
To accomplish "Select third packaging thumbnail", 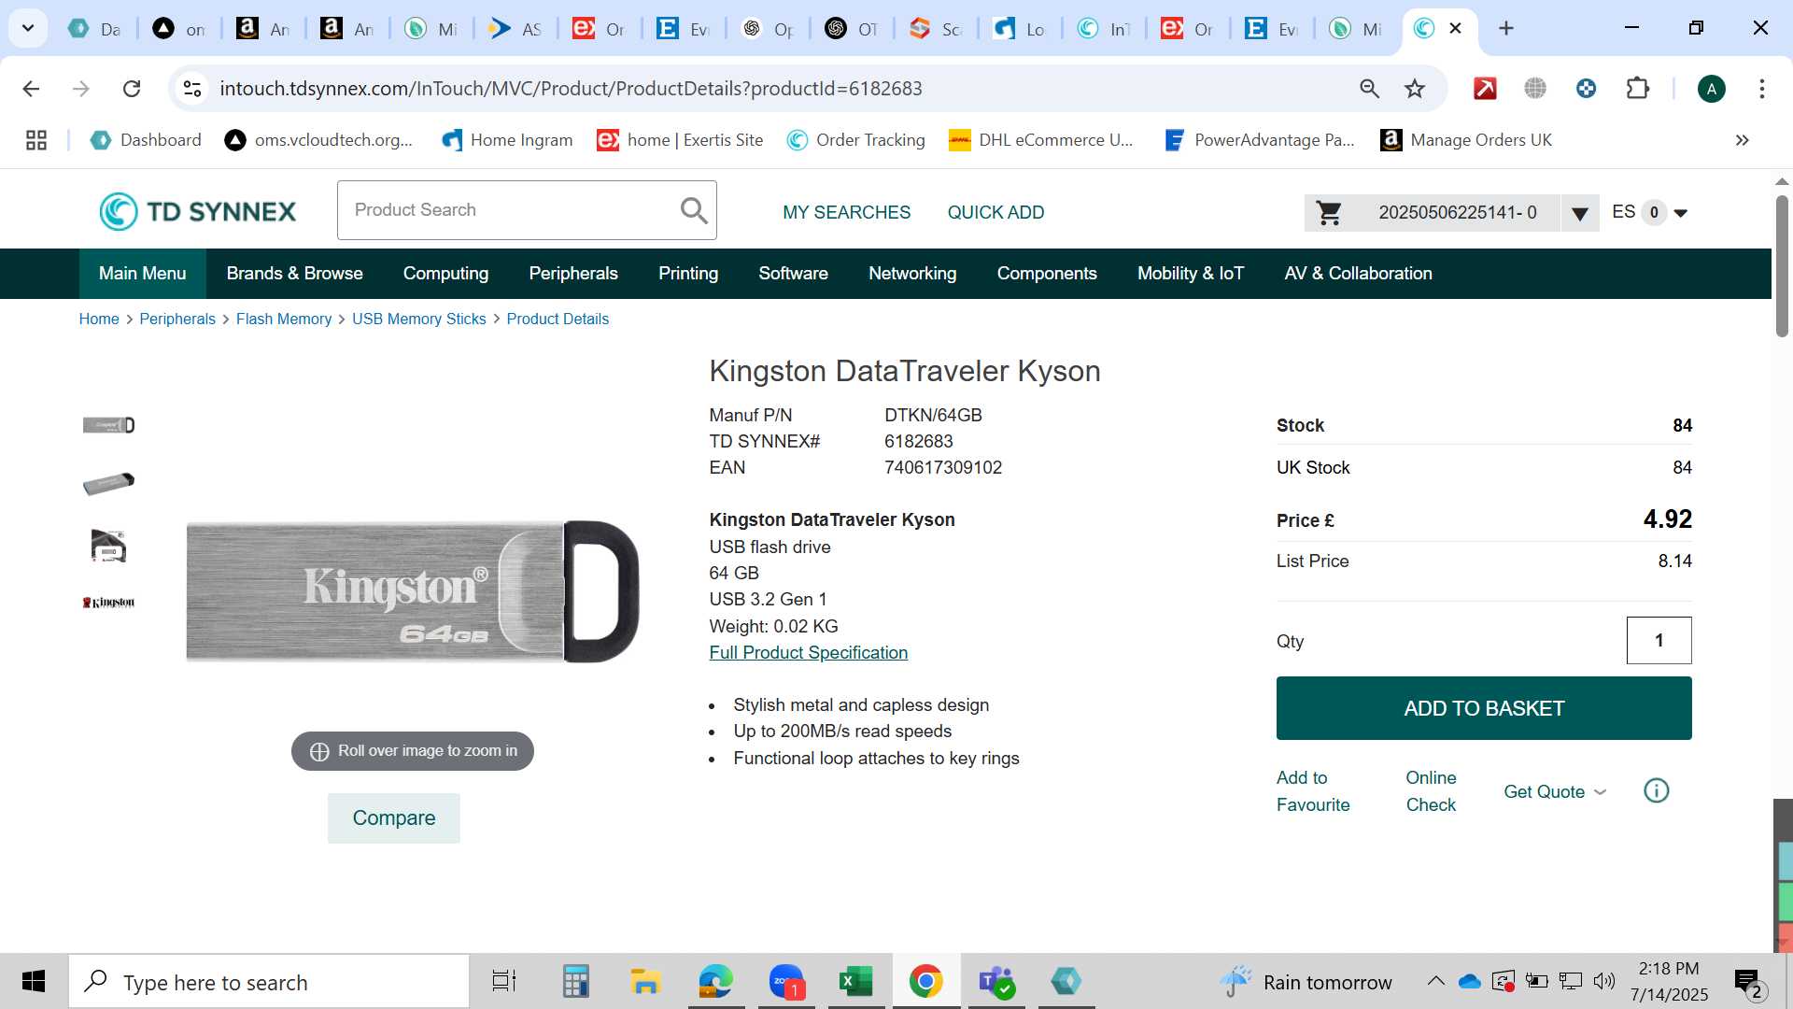I will tap(108, 546).
